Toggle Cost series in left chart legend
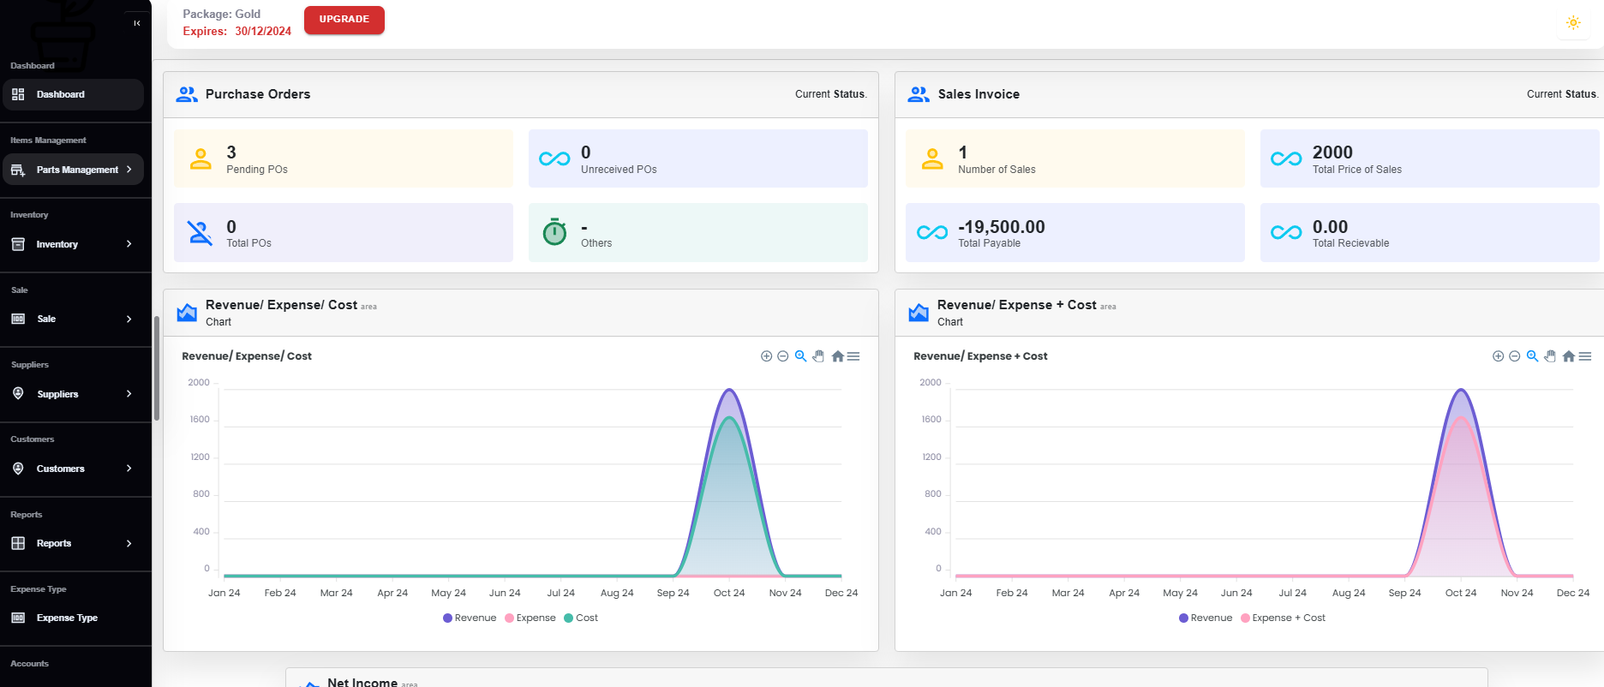 click(581, 618)
